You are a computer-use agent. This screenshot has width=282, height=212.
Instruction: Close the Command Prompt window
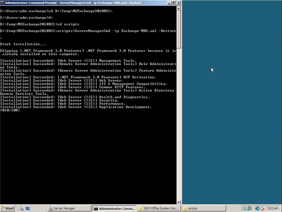178,3
